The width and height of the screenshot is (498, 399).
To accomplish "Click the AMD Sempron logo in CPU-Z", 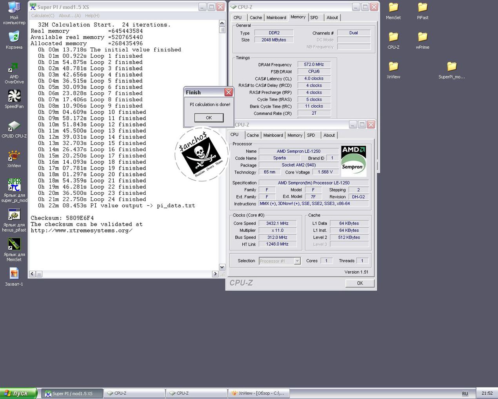I will 354,161.
